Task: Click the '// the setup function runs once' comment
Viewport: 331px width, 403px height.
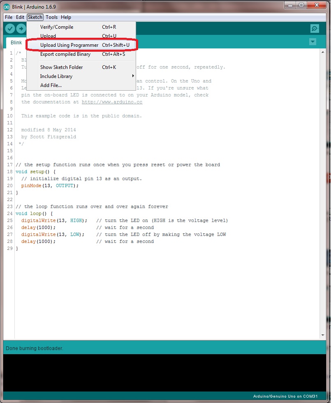Action: click(118, 165)
